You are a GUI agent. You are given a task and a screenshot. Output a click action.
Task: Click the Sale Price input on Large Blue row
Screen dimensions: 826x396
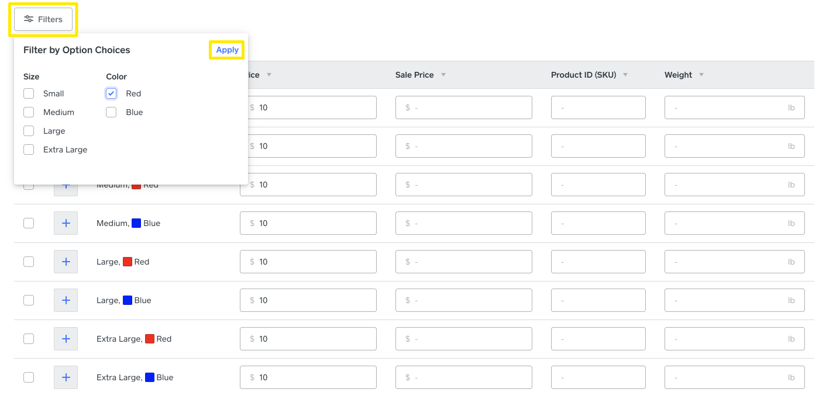point(463,300)
